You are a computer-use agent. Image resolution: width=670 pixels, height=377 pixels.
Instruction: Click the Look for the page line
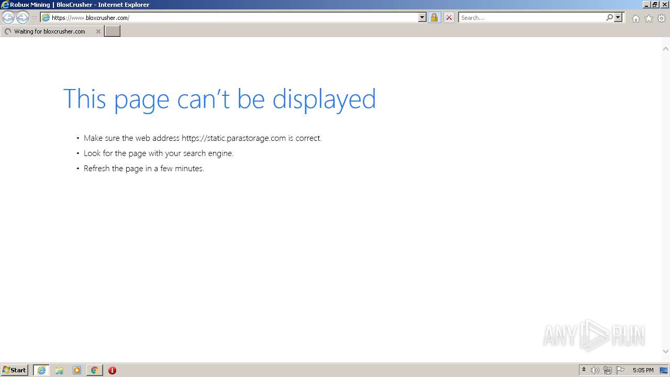(x=159, y=153)
